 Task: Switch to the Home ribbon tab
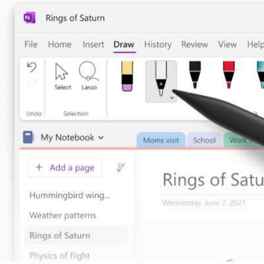59,44
